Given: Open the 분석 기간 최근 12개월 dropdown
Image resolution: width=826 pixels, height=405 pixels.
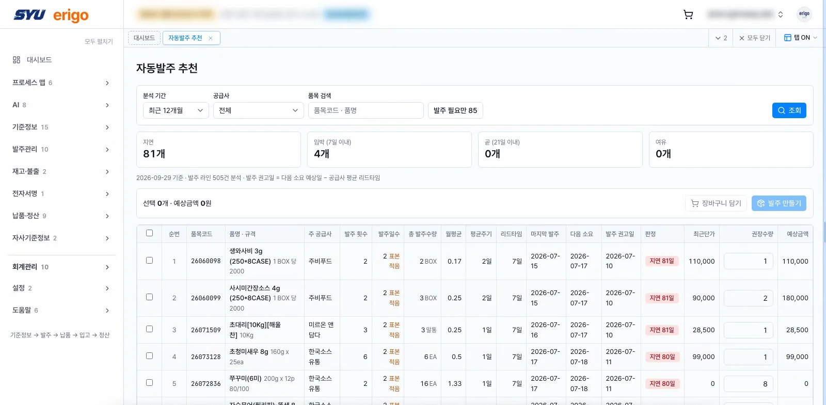Looking at the screenshot, I should [x=176, y=110].
